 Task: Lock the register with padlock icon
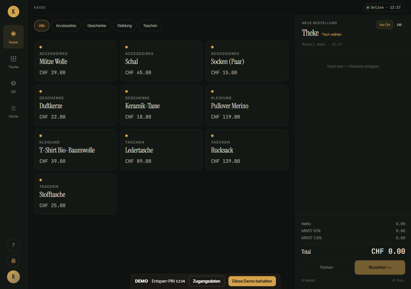point(13,261)
